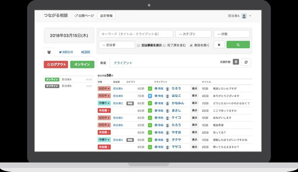Viewport: 298px width, 172px height.
Task: Click the green LINE icon in かなみん row
Action: [150, 103]
